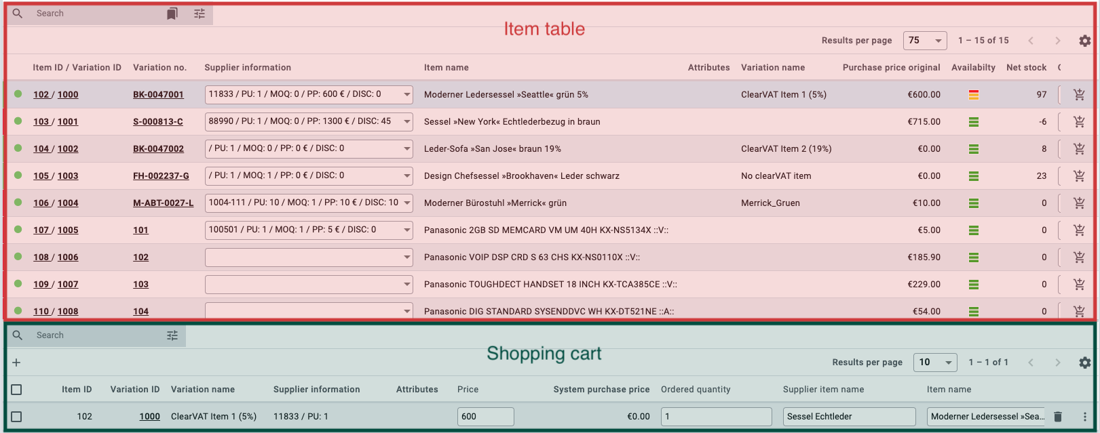Click the bookmark icon in item search bar
The width and height of the screenshot is (1100, 433).
pyautogui.click(x=172, y=14)
